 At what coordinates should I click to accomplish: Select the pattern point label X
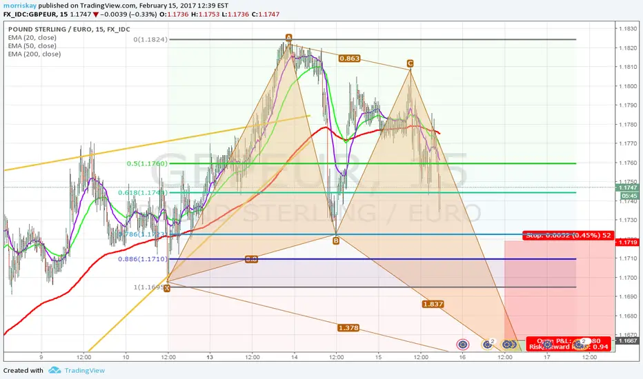click(x=167, y=289)
